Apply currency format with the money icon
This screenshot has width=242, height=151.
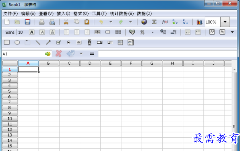(x=132, y=32)
